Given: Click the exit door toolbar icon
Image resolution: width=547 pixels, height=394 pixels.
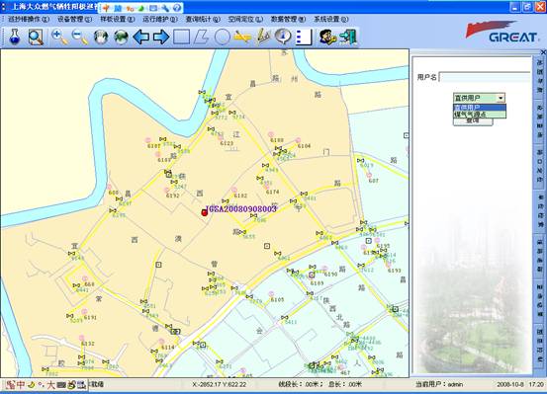Looking at the screenshot, I should (x=348, y=37).
